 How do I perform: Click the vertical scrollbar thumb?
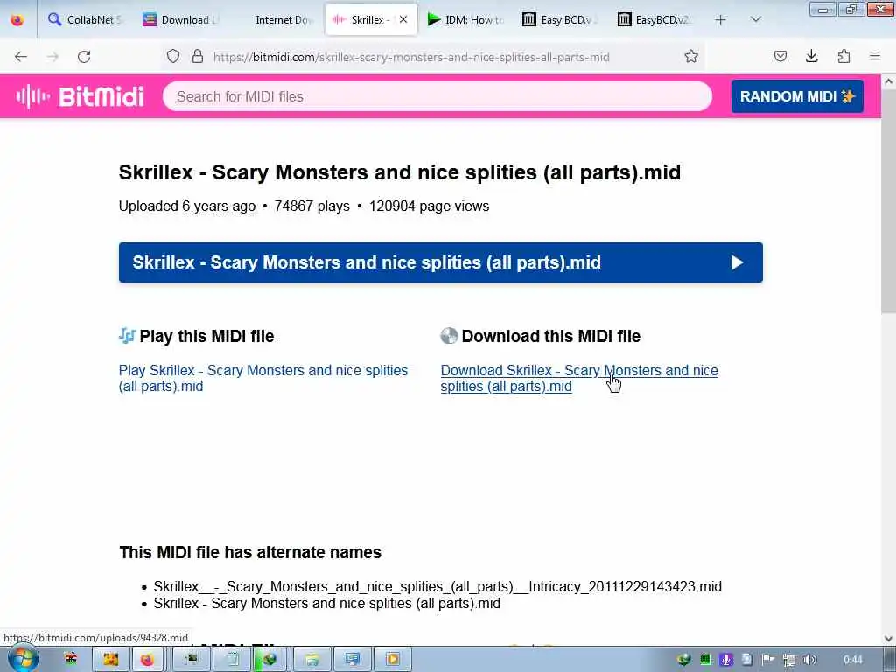point(889,200)
